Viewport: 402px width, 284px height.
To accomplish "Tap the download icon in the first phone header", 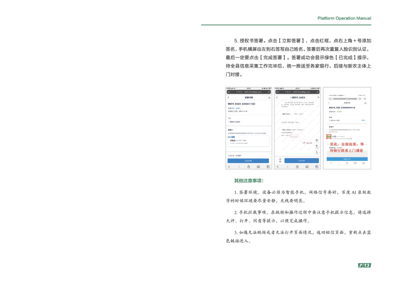I will 269,98.
